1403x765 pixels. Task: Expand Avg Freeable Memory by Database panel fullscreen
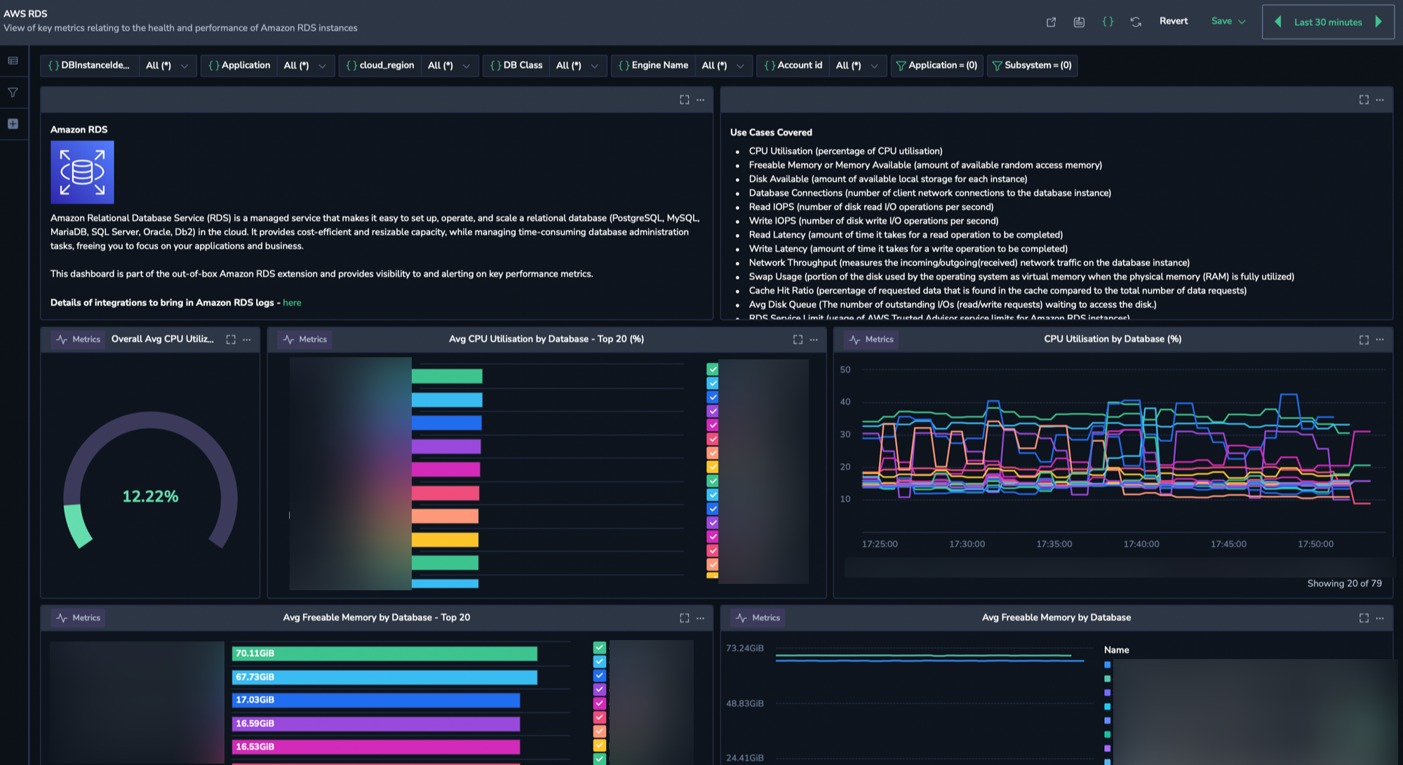click(x=1364, y=618)
